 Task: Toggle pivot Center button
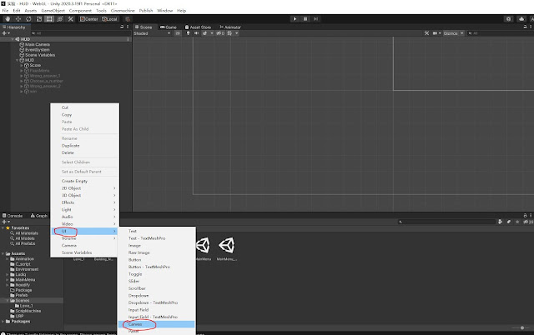[x=89, y=19]
